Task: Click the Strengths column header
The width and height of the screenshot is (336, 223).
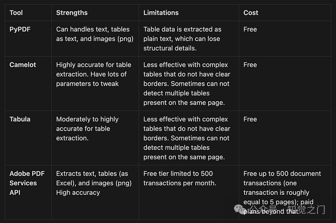Action: point(72,13)
